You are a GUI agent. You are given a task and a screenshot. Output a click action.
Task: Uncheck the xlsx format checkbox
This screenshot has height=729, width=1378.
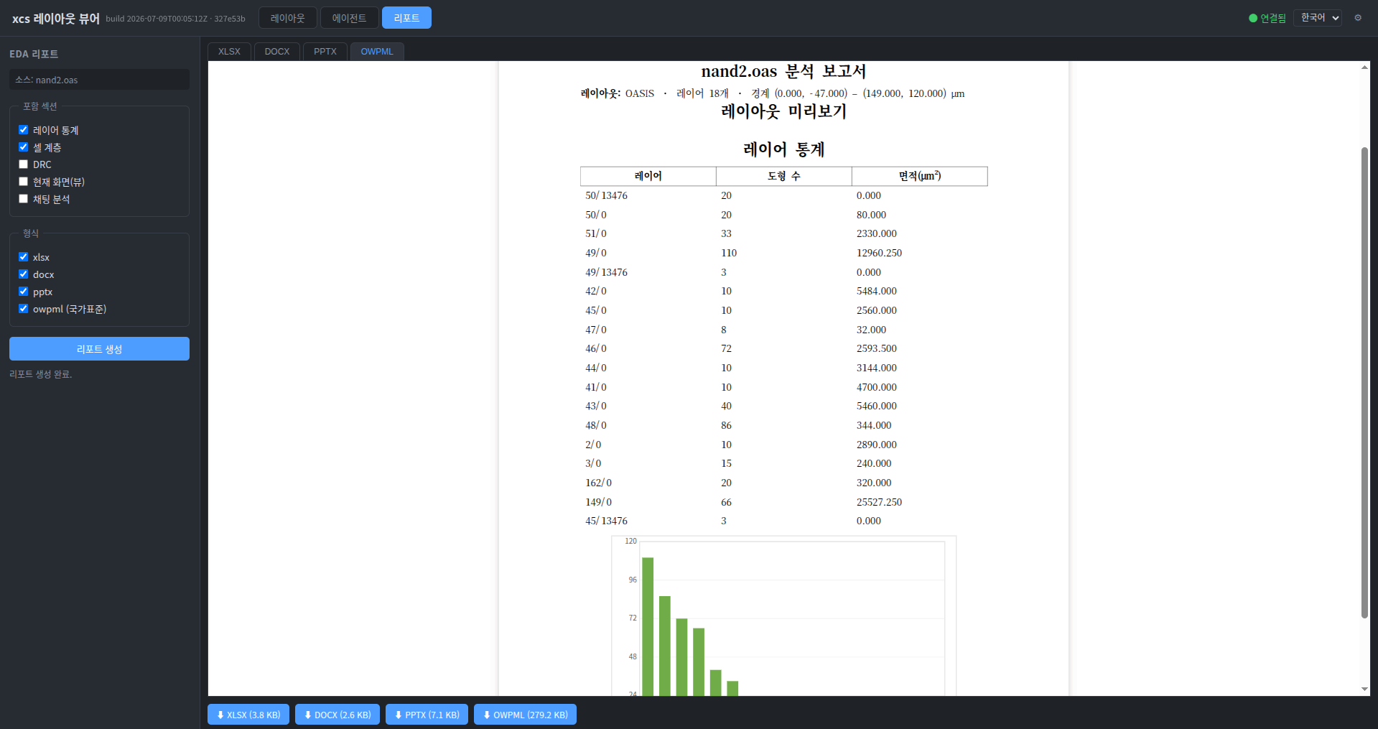point(23,257)
